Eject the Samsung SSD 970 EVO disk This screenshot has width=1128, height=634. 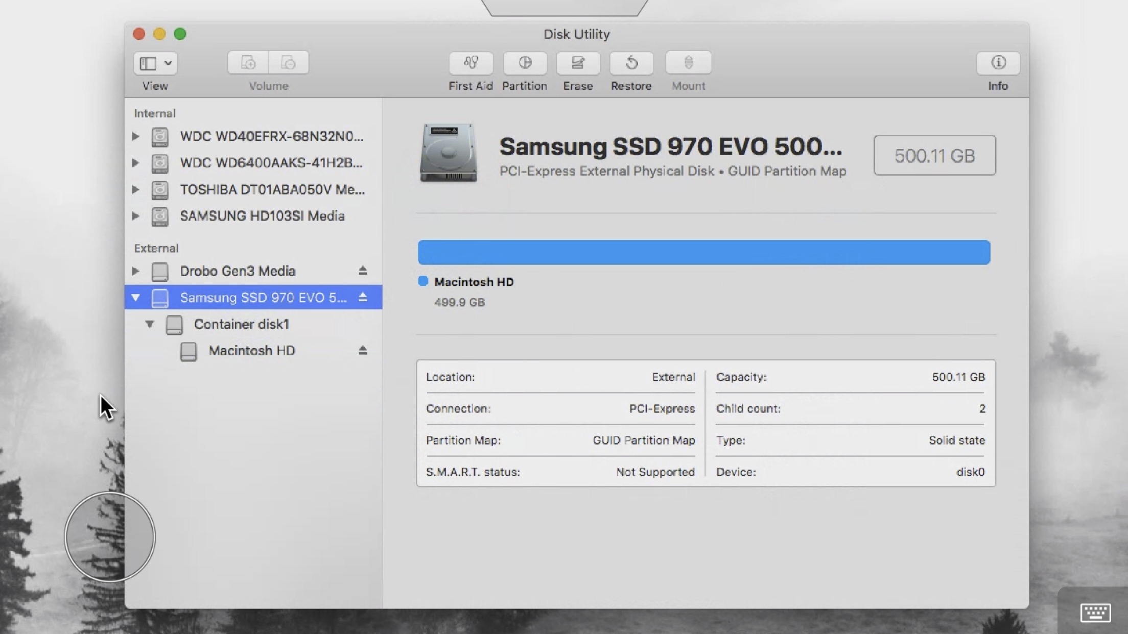[x=363, y=297]
